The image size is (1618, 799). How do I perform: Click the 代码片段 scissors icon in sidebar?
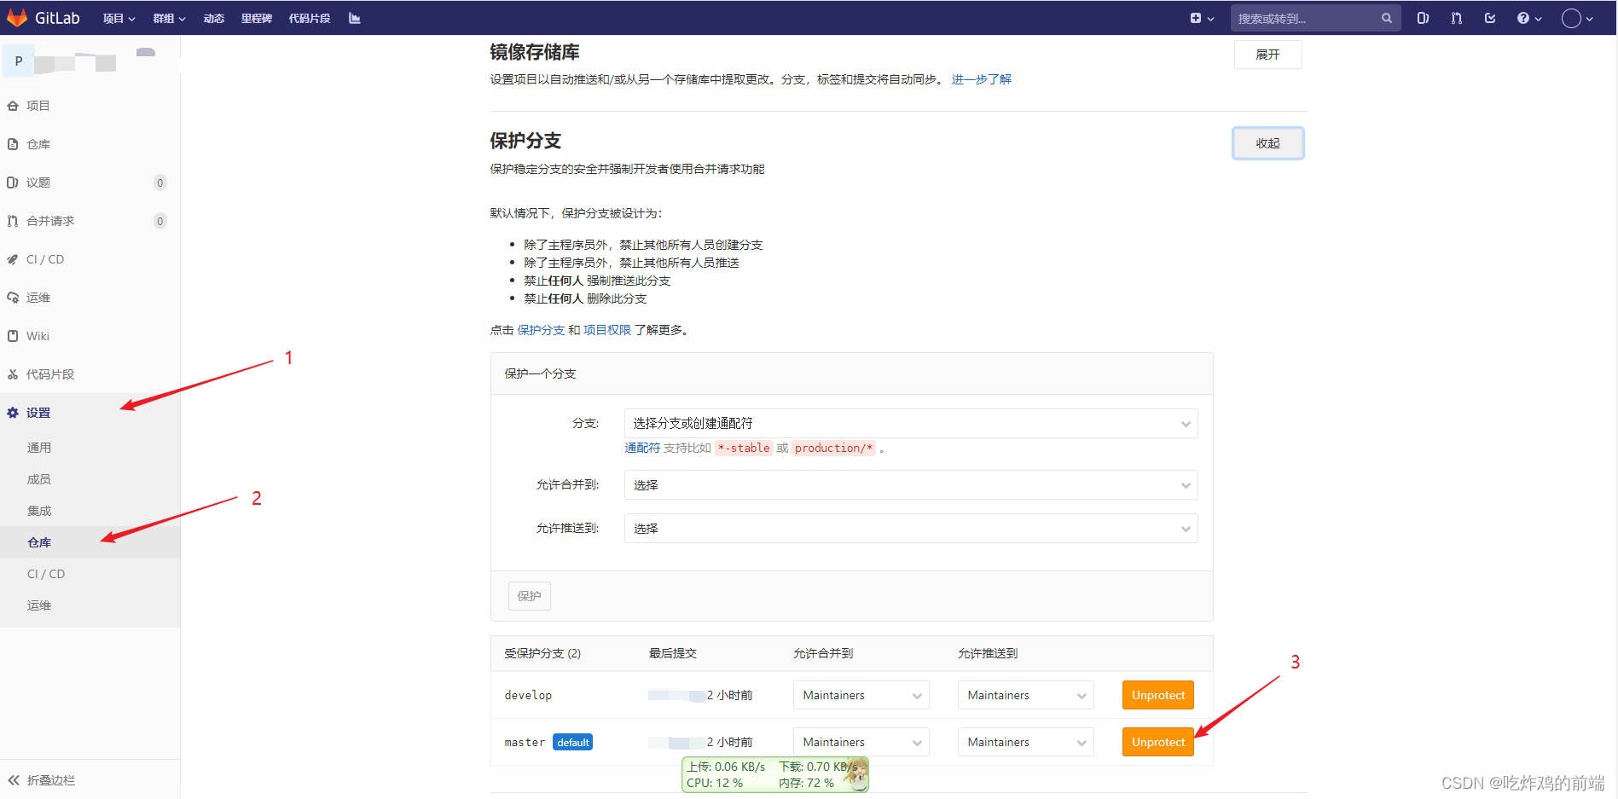pos(13,374)
